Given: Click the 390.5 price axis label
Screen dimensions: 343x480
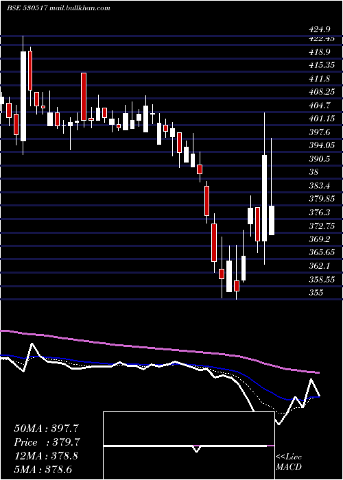Looking at the screenshot, I should click(x=320, y=158).
